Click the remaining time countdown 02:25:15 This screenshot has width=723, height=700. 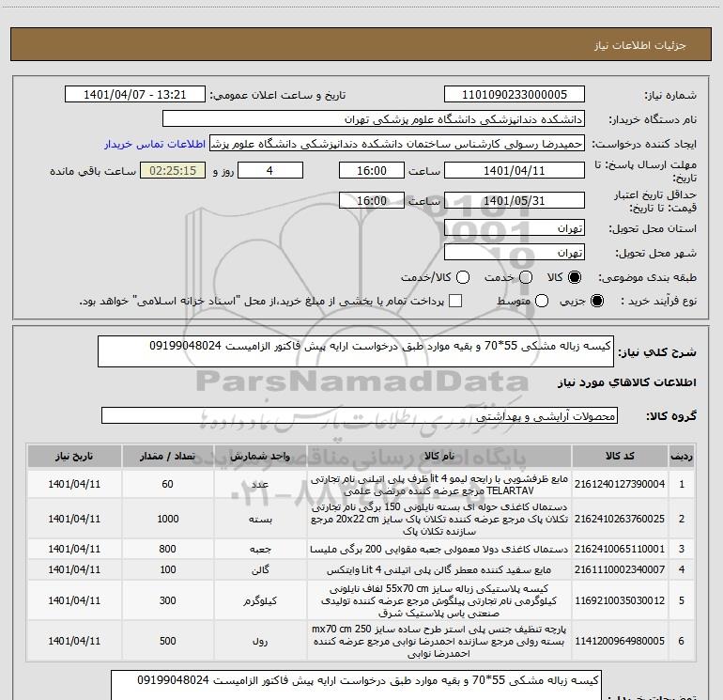[173, 171]
